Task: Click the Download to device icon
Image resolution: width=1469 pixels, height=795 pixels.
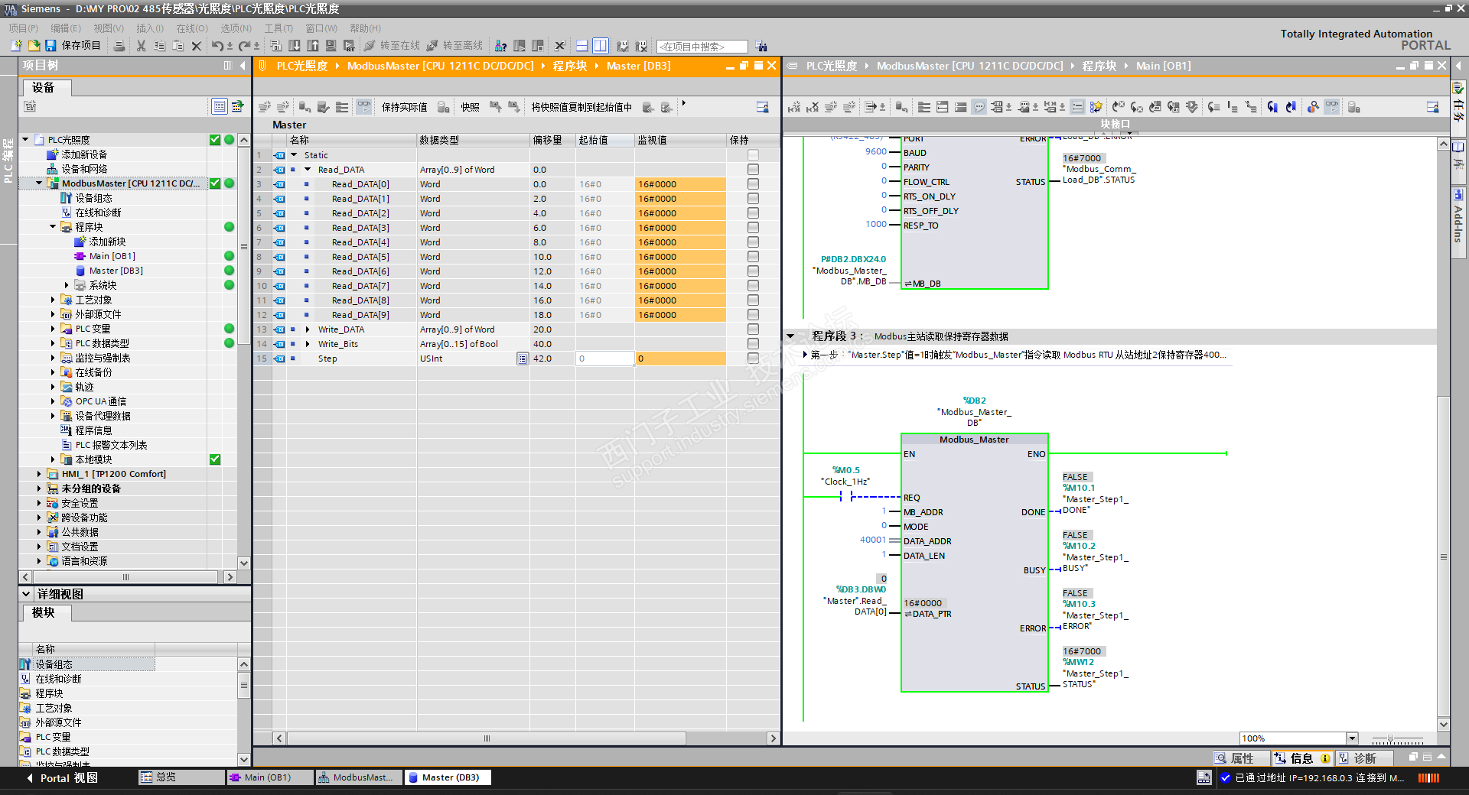Action: 294,46
